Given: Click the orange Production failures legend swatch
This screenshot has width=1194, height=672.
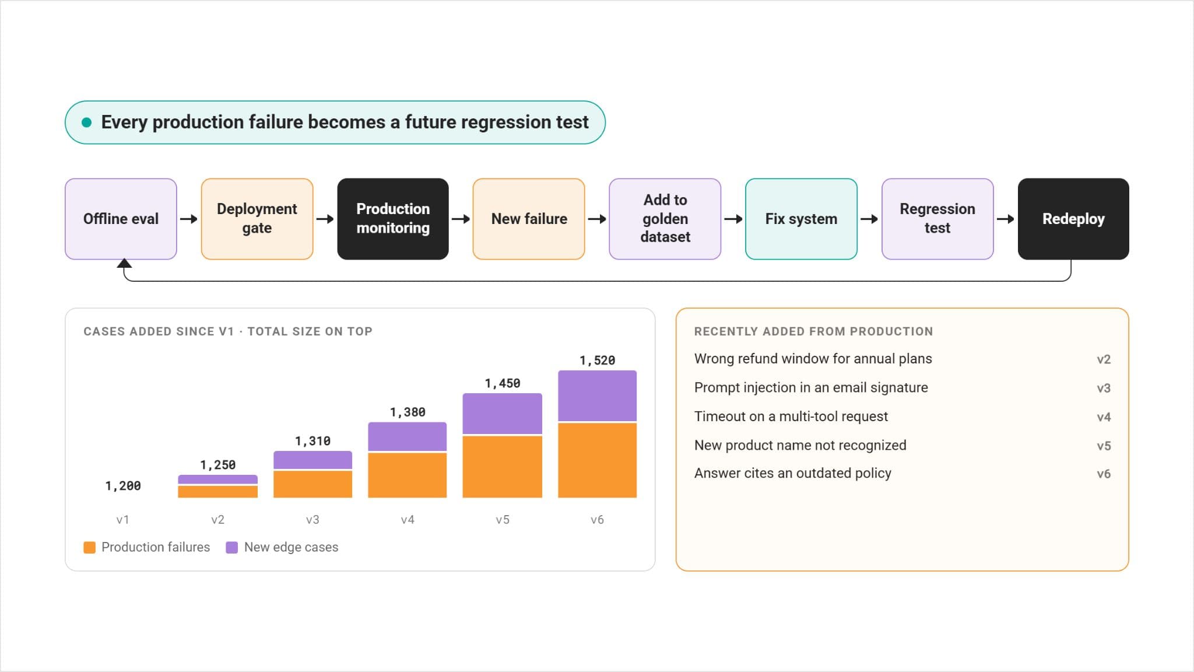Looking at the screenshot, I should 89,547.
